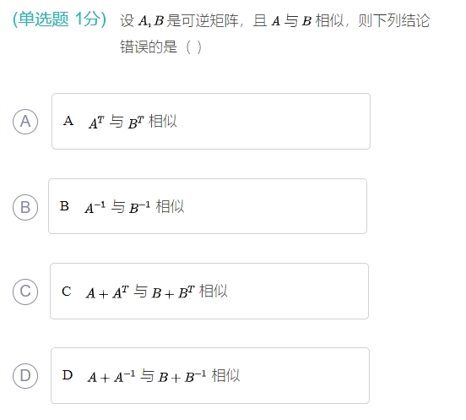Image resolution: width=466 pixels, height=420 pixels.
Task: Select the circled B radio button
Action: click(x=25, y=207)
